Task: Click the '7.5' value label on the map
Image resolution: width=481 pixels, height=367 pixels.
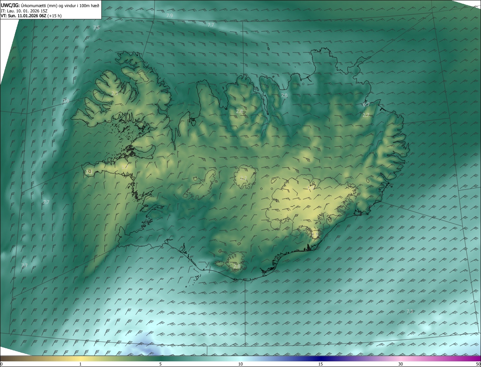Action: pyautogui.click(x=96, y=28)
